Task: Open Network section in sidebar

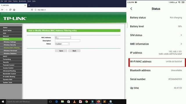Action: [11, 36]
